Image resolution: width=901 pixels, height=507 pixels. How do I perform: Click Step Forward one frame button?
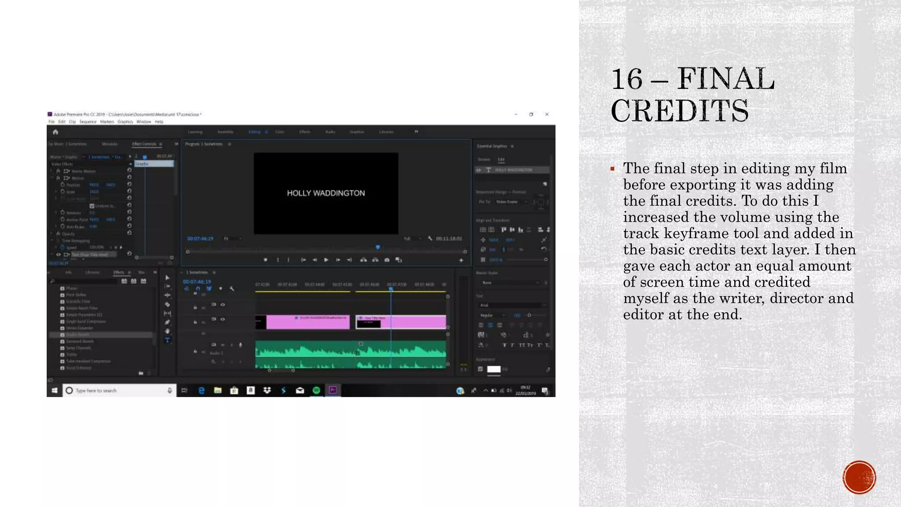338,260
